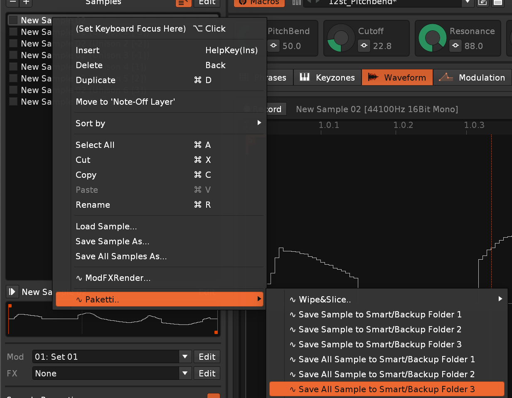Click the plus icon to add sample
Image resolution: width=512 pixels, height=398 pixels.
tap(26, 2)
